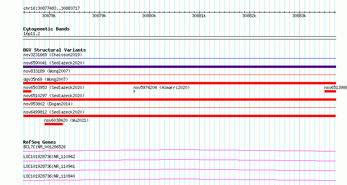Select the 16p11.2 band label
The width and height of the screenshot is (347, 185).
pos(32,34)
